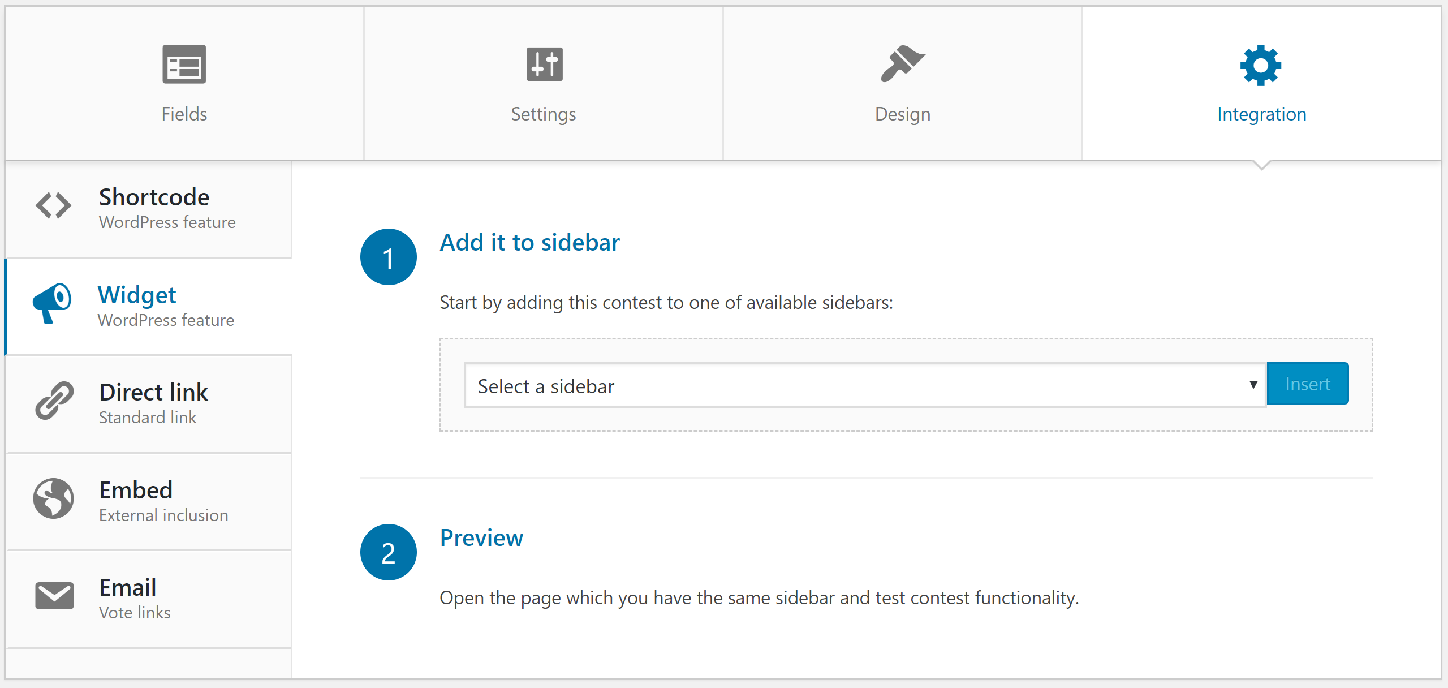The width and height of the screenshot is (1448, 688).
Task: Click the Direct link chain icon
Action: click(54, 401)
